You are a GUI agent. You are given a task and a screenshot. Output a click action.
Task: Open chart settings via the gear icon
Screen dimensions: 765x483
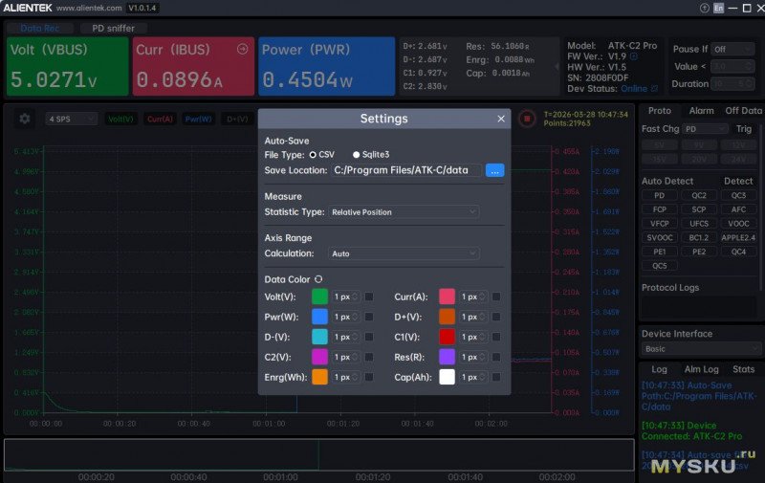[25, 119]
